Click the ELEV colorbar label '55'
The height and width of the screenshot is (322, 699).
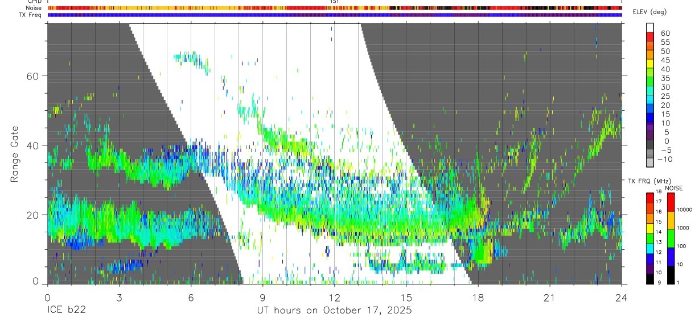pyautogui.click(x=665, y=43)
